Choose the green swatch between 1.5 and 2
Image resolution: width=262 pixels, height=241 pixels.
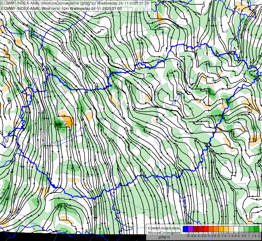coord(257,229)
